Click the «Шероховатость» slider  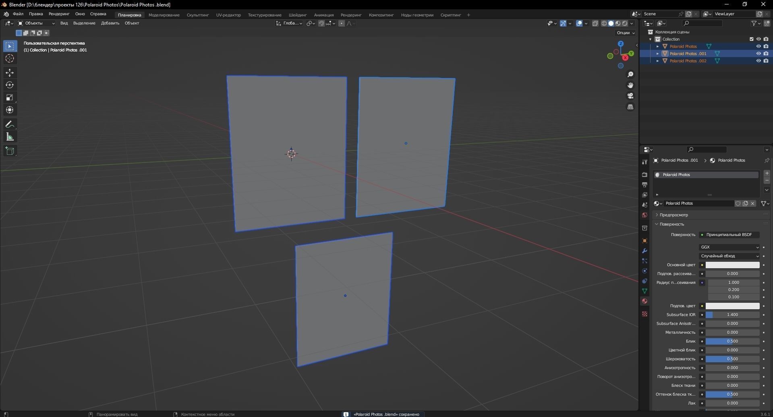pos(732,359)
